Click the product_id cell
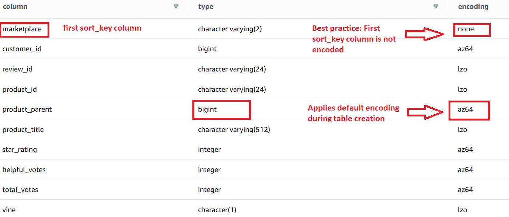 click(x=20, y=90)
